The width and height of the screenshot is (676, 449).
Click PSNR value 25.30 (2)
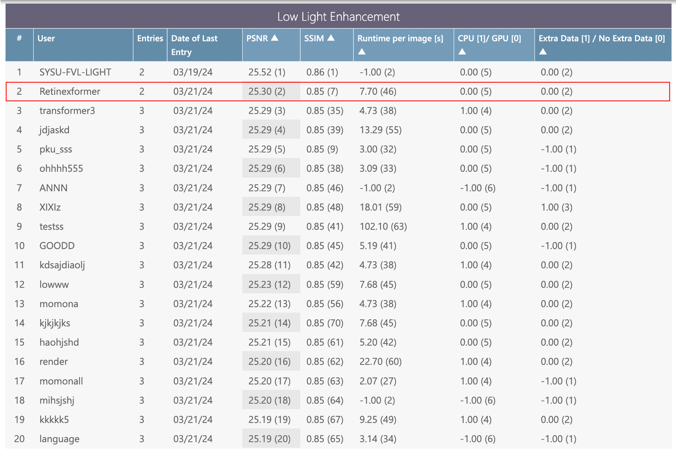(x=267, y=92)
